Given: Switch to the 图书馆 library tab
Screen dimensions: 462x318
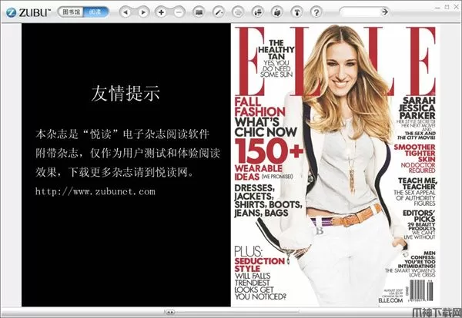Looking at the screenshot, I should click(71, 12).
